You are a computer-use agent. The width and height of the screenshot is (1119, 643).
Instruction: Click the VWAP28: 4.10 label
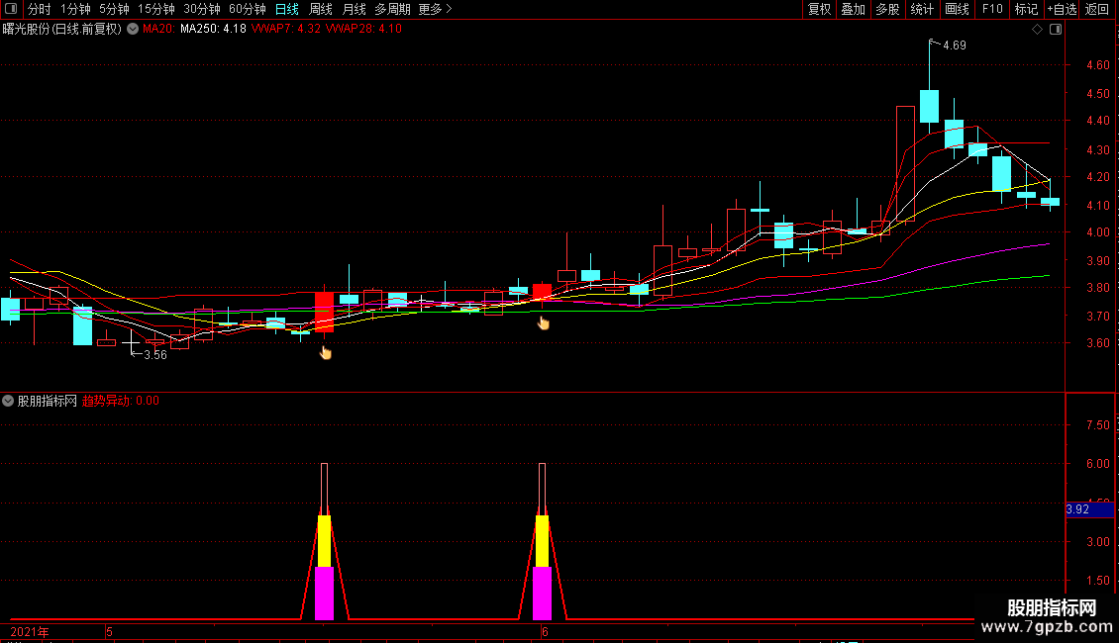[363, 30]
